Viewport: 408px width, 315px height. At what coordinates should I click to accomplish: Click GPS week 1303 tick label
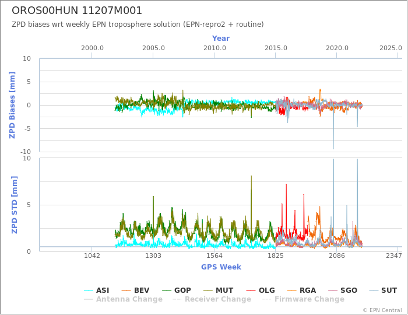point(153,256)
